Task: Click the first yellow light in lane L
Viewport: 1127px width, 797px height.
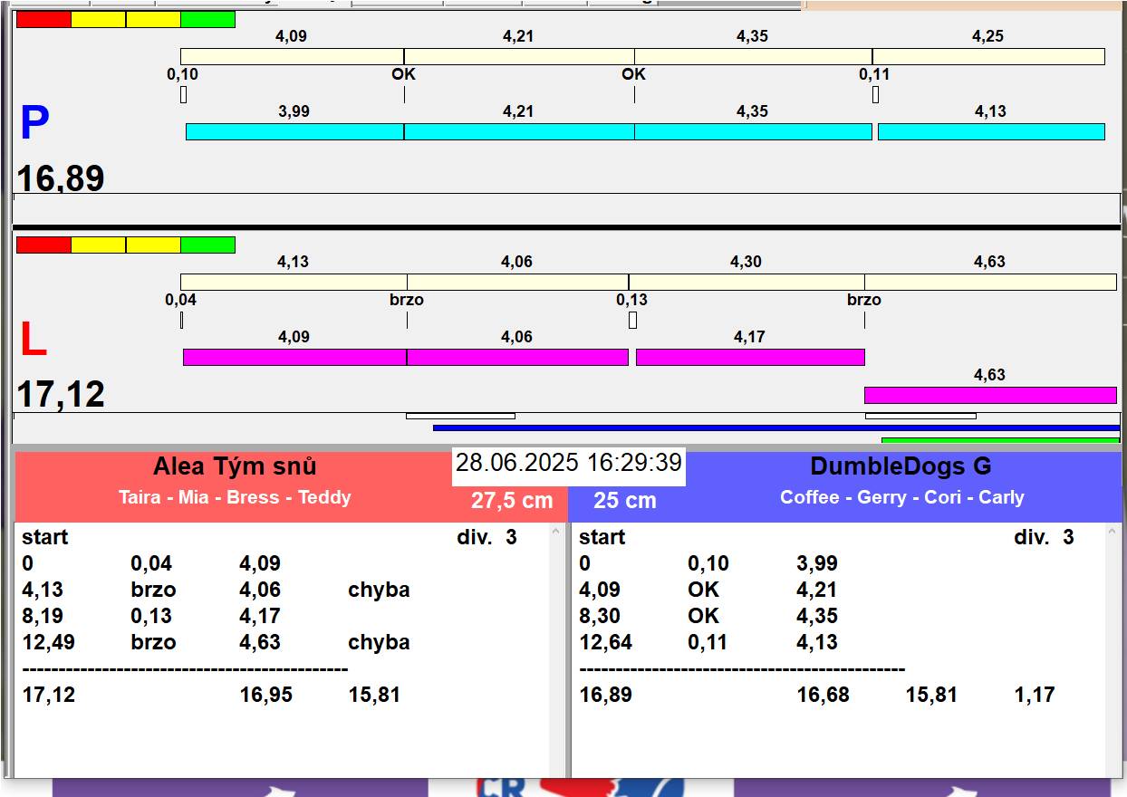Action: click(98, 245)
